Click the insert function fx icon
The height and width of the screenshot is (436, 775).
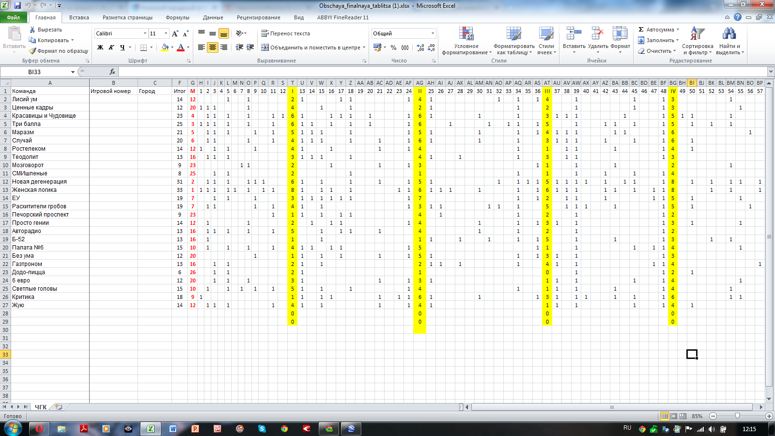[112, 72]
